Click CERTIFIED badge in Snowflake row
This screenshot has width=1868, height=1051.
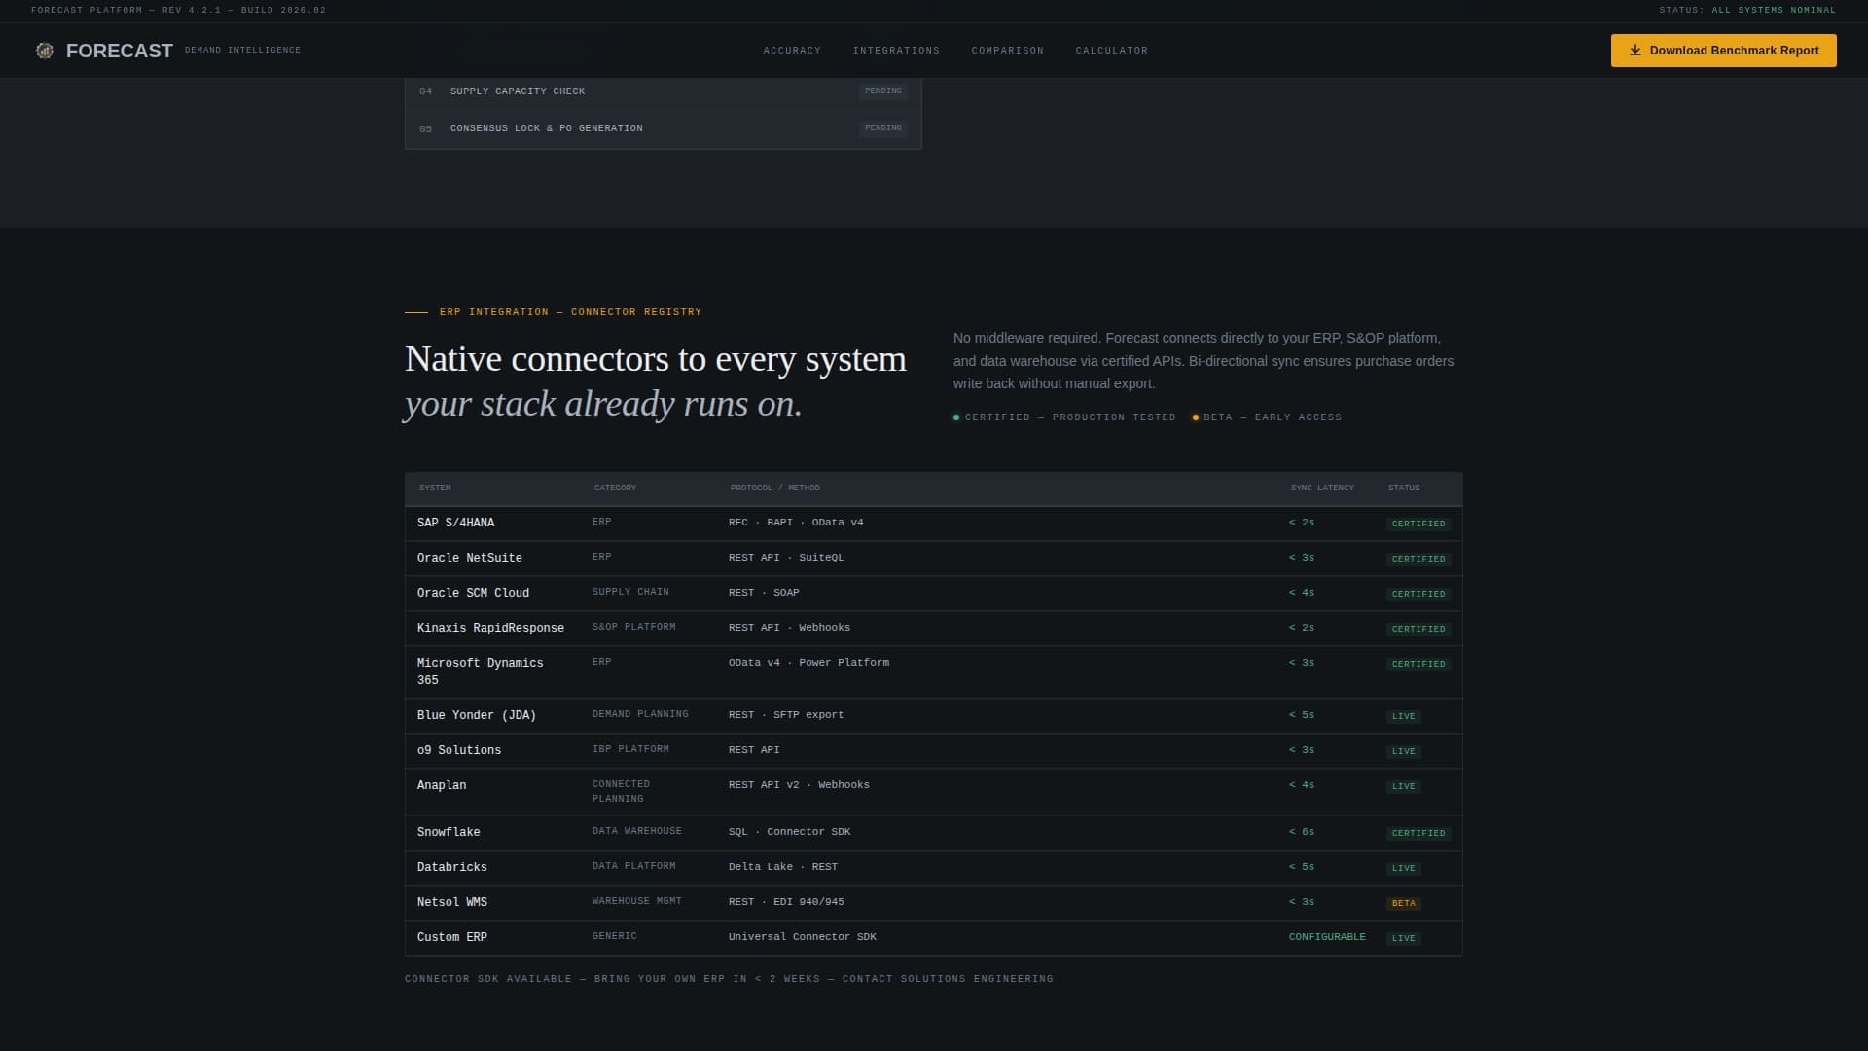coord(1418,833)
